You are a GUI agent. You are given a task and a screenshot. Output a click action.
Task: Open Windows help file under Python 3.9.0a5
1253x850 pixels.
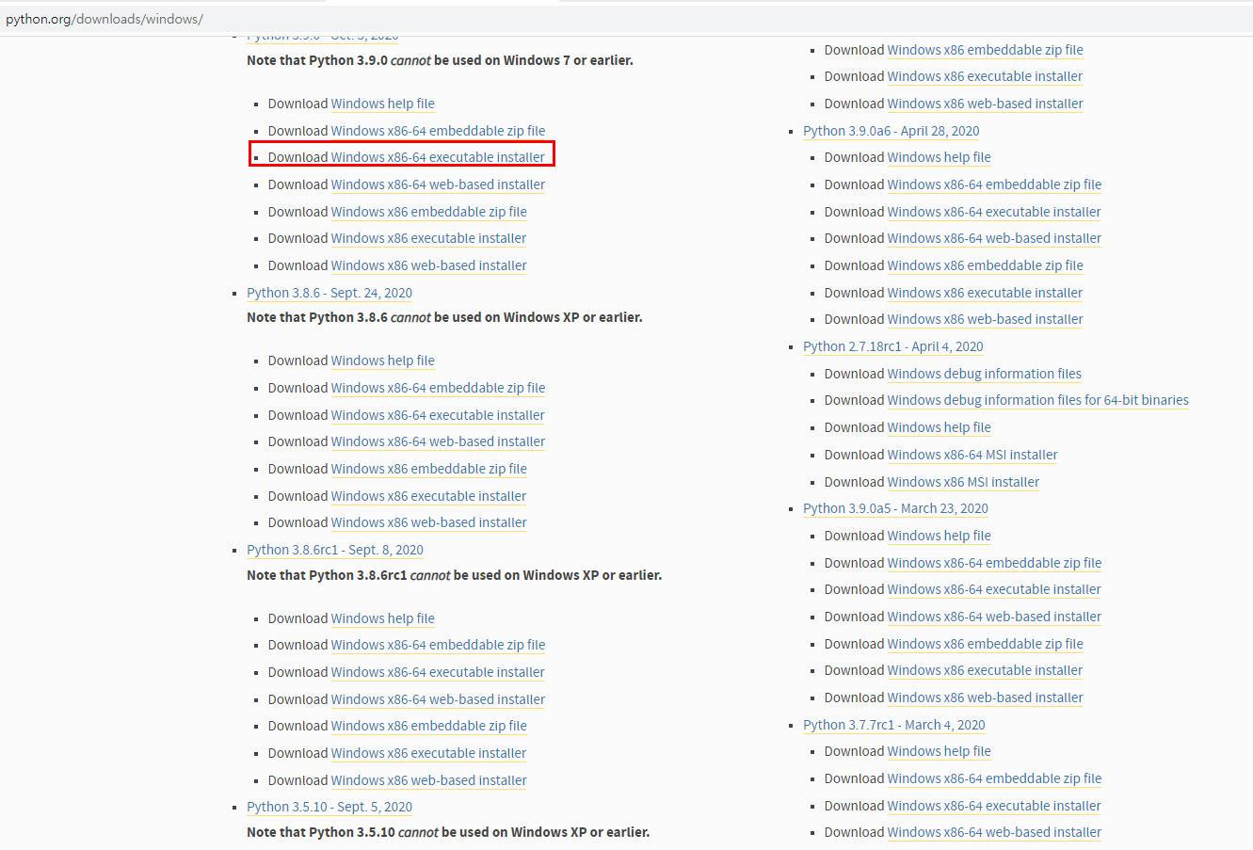coord(940,536)
